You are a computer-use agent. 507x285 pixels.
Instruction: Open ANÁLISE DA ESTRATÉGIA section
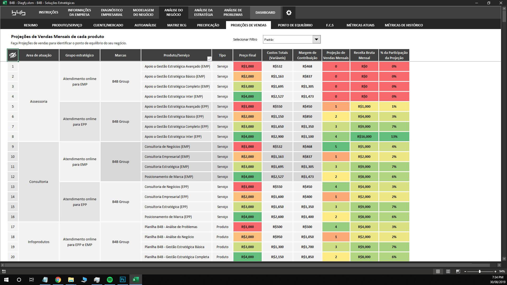(203, 12)
